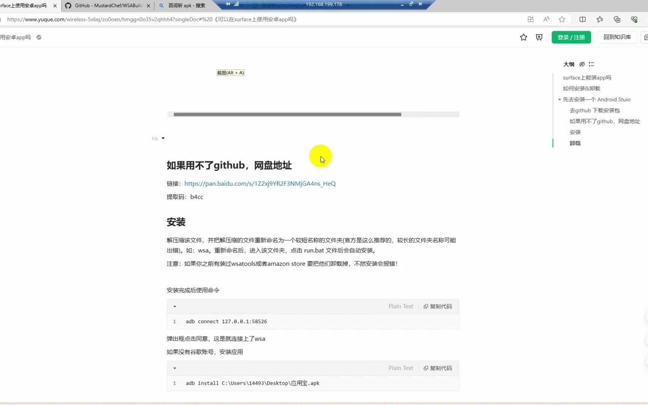648x405 pixels.
Task: Go to outline item surface上能装app吗
Action: [x=587, y=78]
